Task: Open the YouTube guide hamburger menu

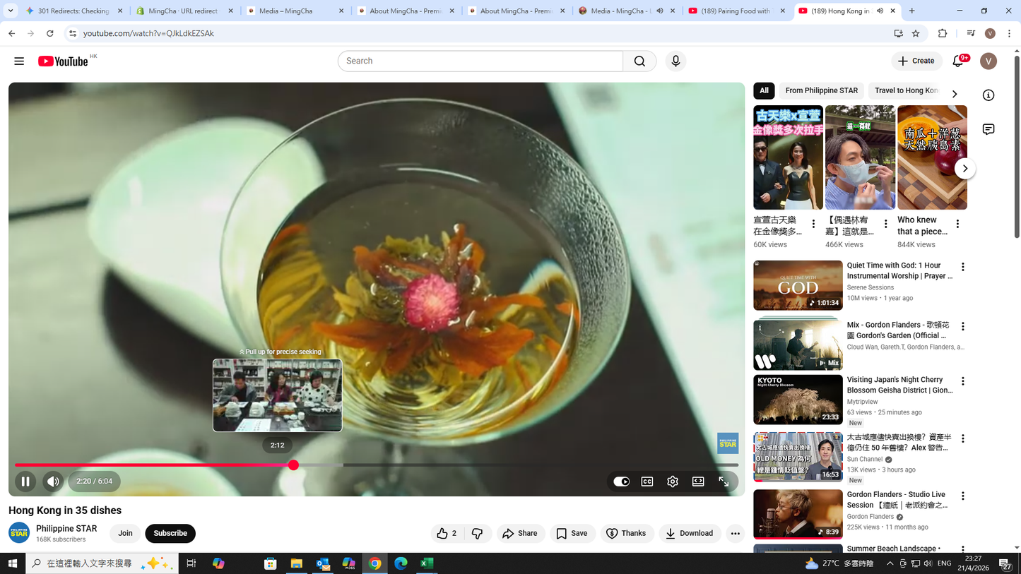Action: (x=19, y=61)
